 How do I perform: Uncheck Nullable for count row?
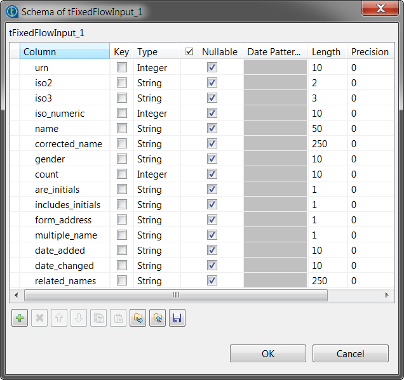(x=212, y=174)
